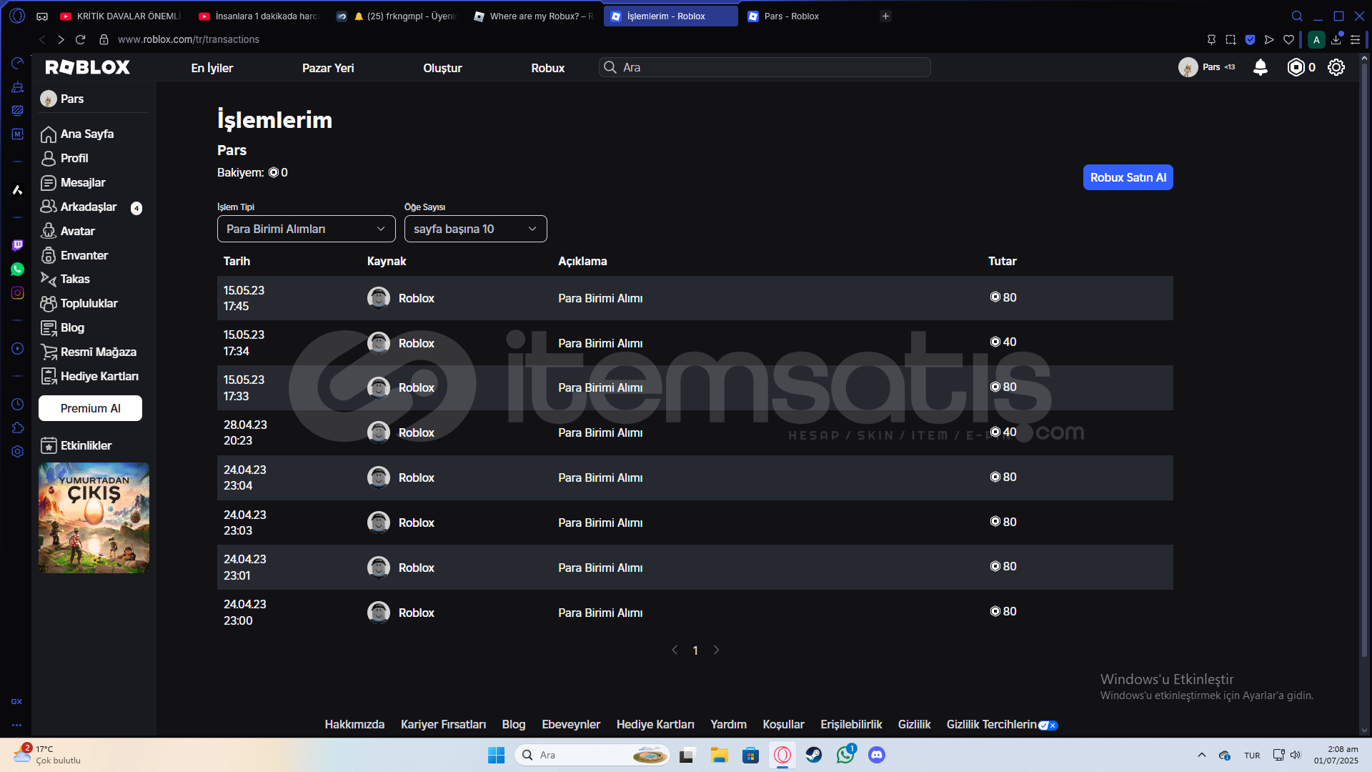Viewport: 1372px width, 772px height.
Task: Open the taskbar clock and date
Action: pos(1336,755)
